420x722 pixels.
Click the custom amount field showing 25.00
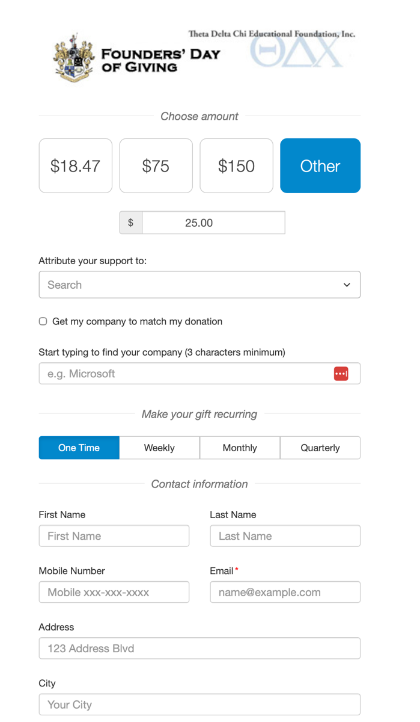tap(213, 223)
